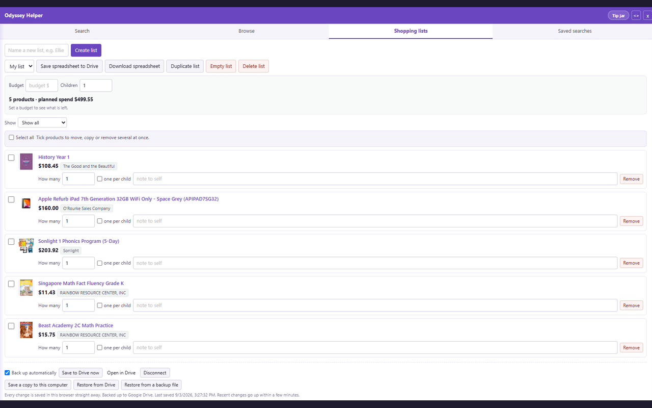Open the Tip jar
The width and height of the screenshot is (652, 408).
click(x=618, y=16)
